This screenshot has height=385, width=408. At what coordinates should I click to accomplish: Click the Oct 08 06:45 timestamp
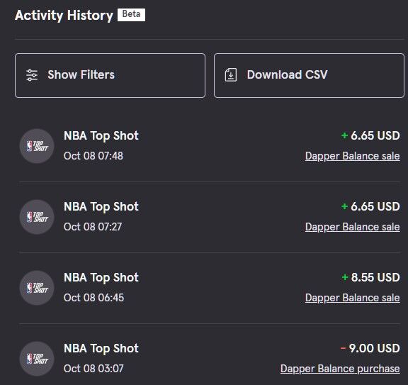click(x=93, y=298)
